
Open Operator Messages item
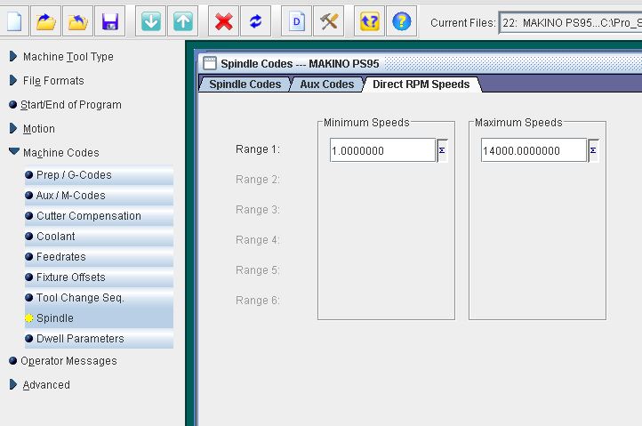68,361
